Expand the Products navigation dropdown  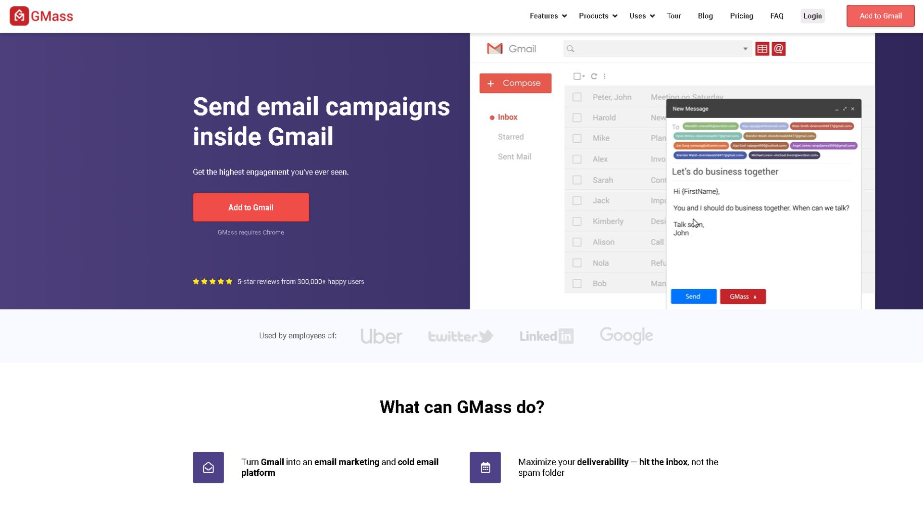point(597,16)
